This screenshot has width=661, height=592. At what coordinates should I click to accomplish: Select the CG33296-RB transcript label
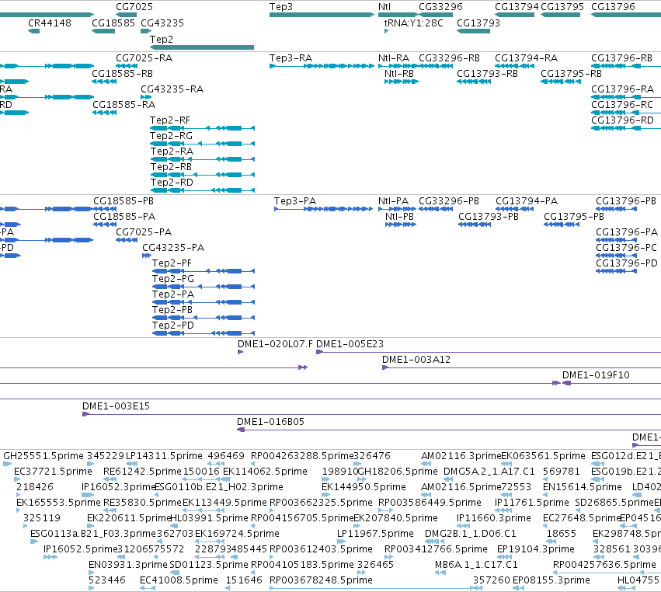(x=450, y=57)
